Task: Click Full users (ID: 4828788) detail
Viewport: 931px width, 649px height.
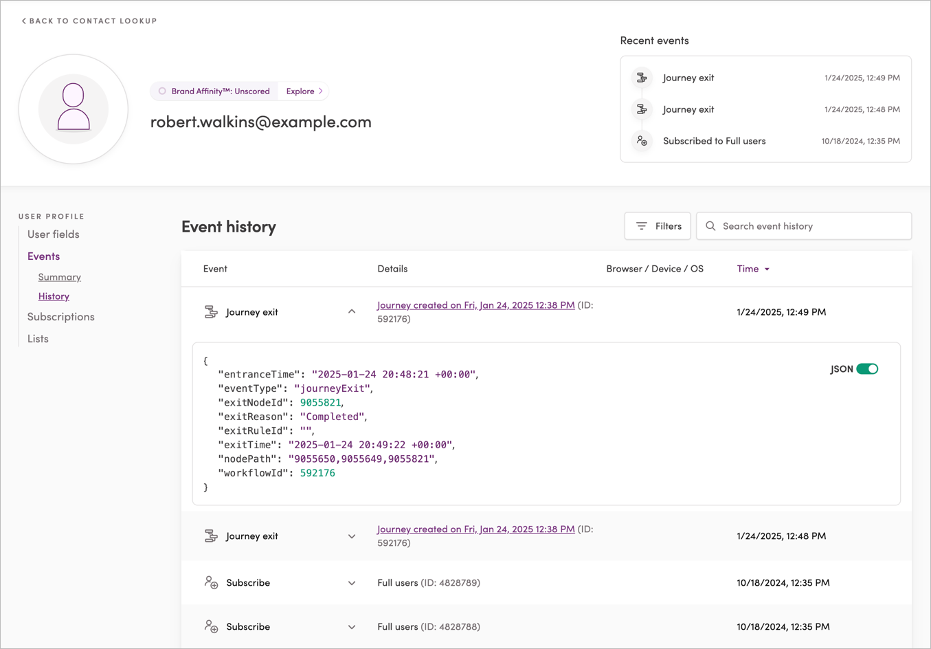Action: (x=429, y=627)
